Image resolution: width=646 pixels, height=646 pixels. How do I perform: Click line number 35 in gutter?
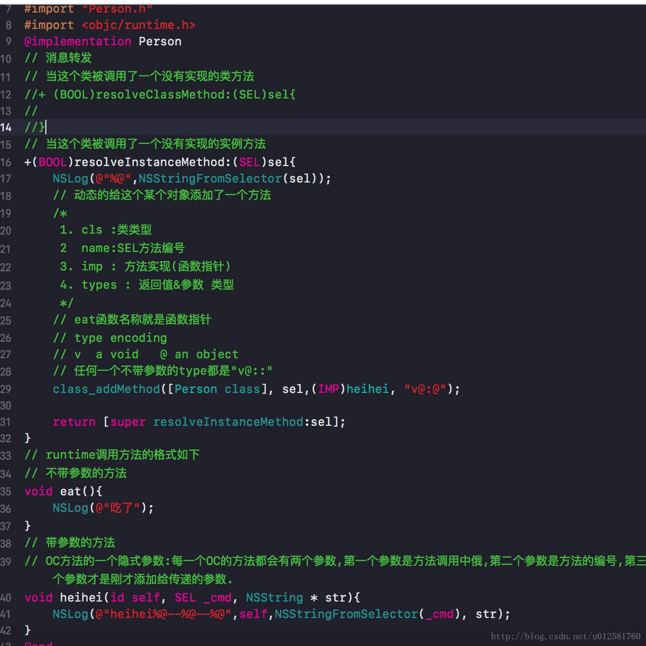point(6,492)
